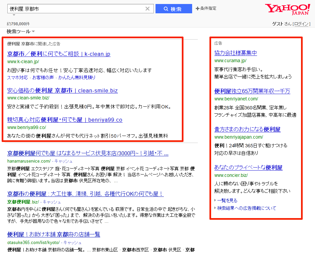Click the かんたん無料見積り sitelink
Screen dimensions: 315x253
[x=77, y=77]
